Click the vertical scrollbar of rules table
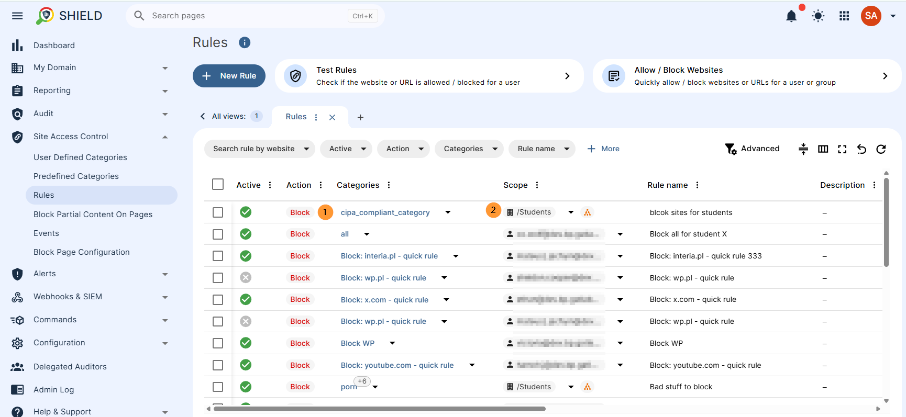Screen dimensions: 906x417 886,222
